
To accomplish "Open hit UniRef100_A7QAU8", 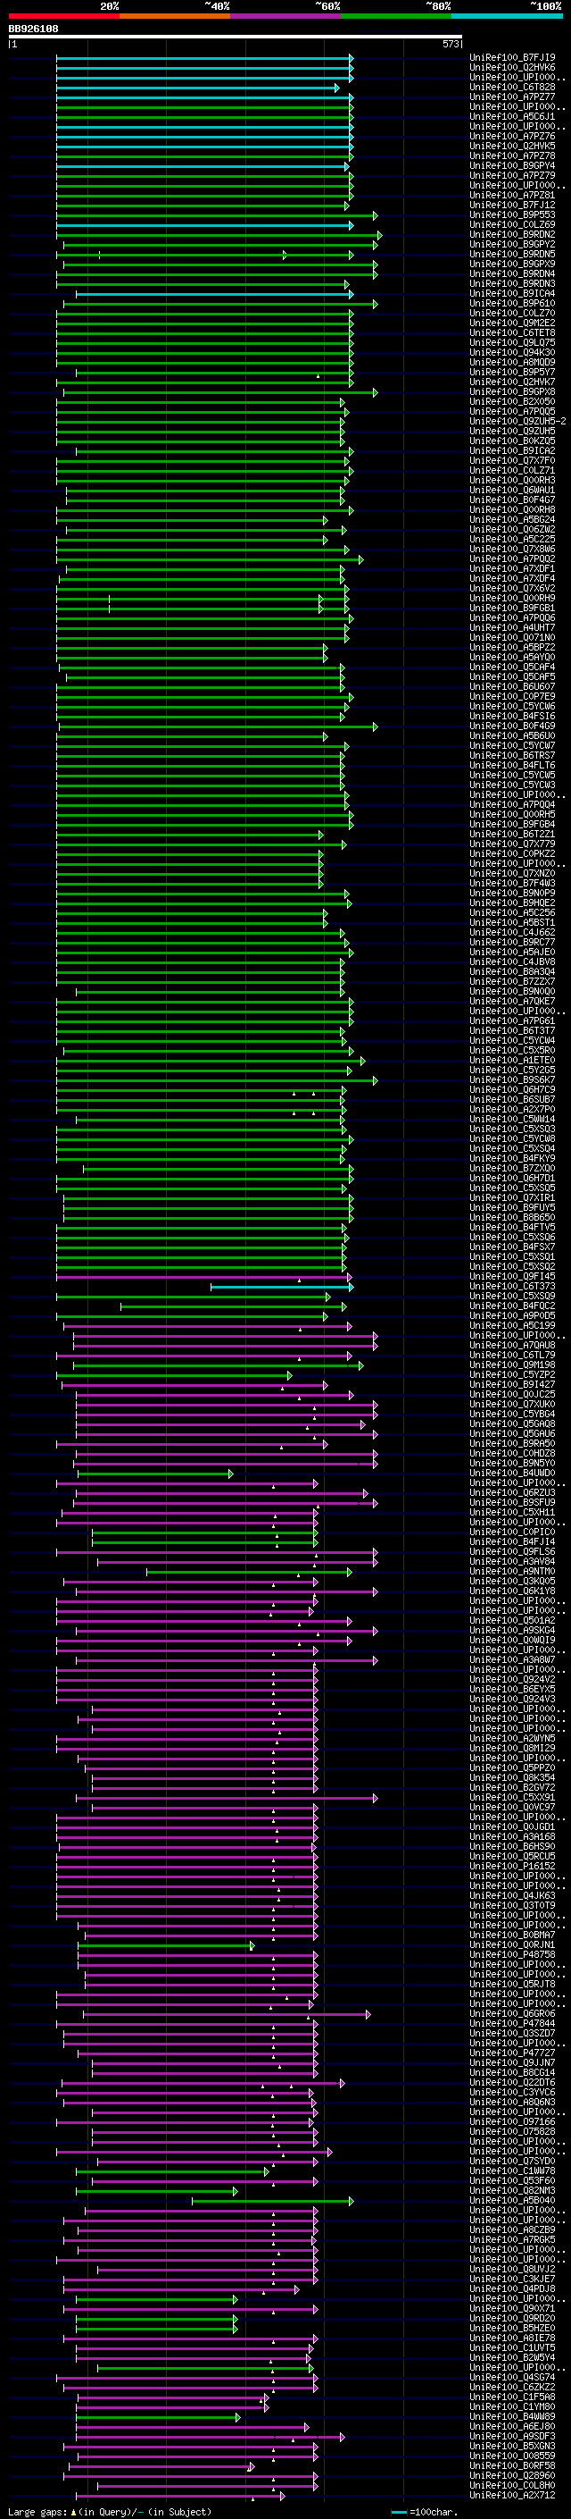I will click(512, 1346).
